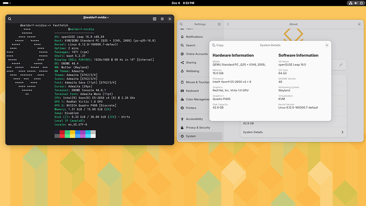
Task: Open Search settings
Action: [x=201, y=45]
